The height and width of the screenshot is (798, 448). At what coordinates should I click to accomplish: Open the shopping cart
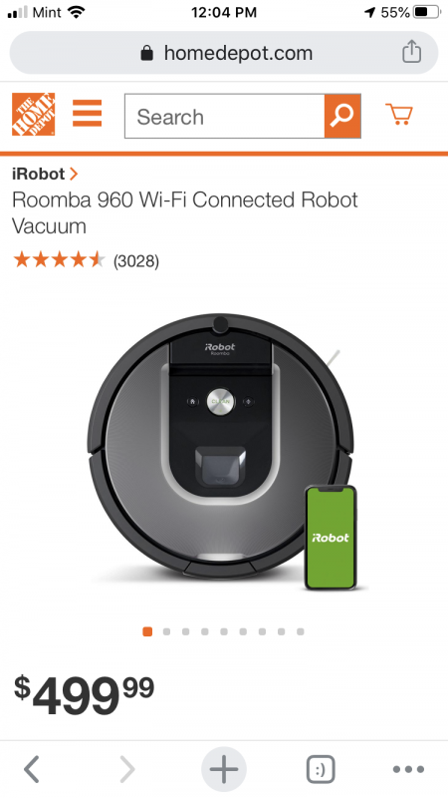click(399, 114)
